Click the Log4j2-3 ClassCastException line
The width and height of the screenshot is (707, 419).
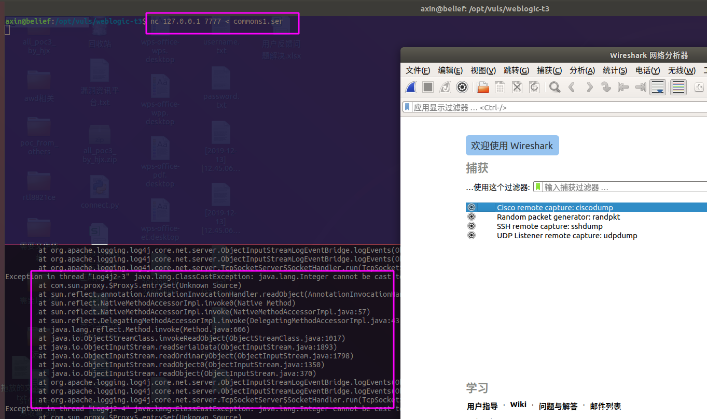point(202,277)
